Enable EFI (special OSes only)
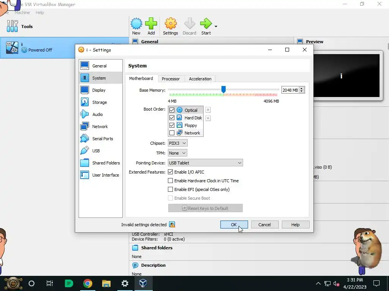 click(171, 189)
